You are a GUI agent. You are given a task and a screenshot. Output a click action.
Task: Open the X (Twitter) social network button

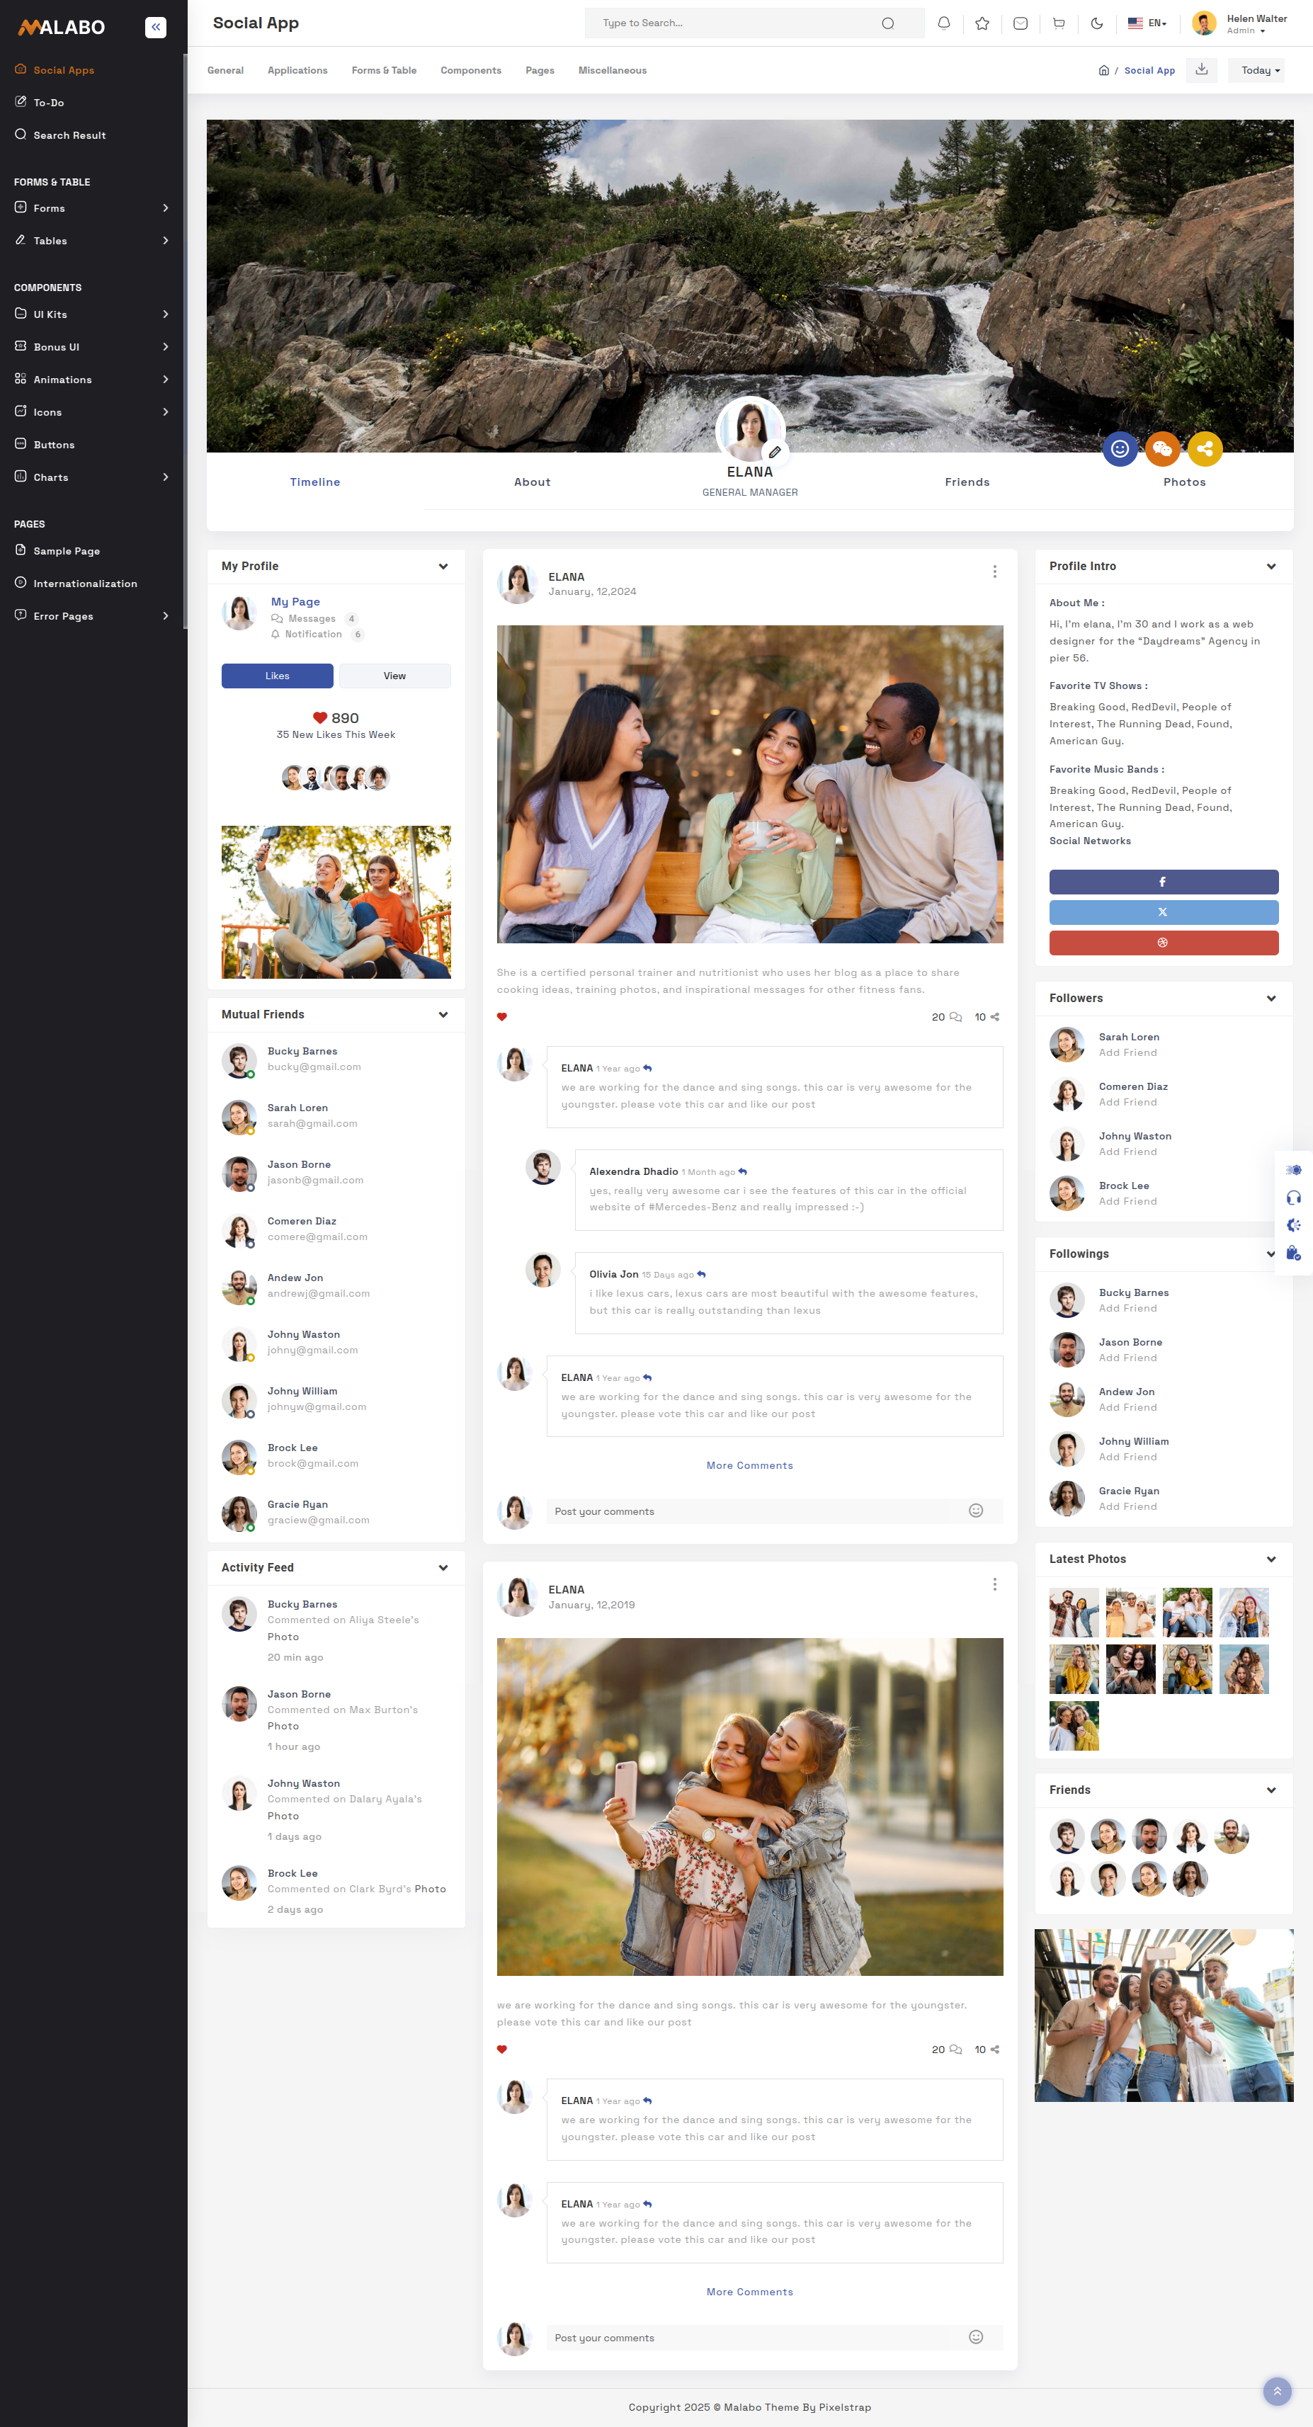[x=1164, y=912]
